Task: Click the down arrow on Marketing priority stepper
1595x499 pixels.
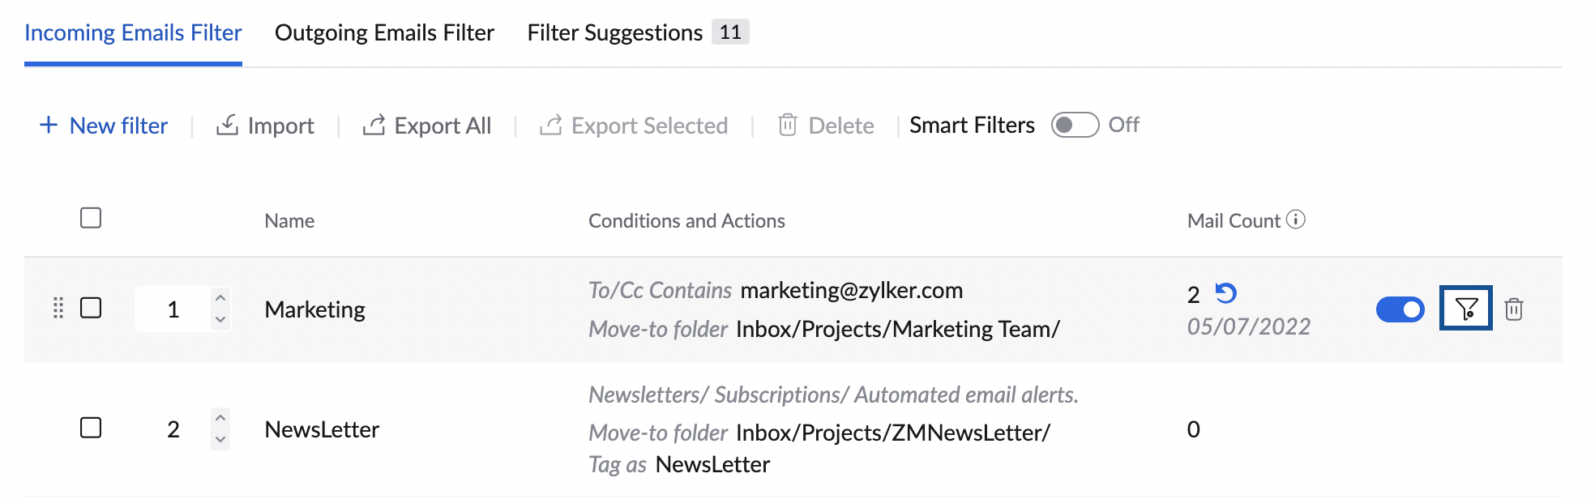Action: coord(220,320)
